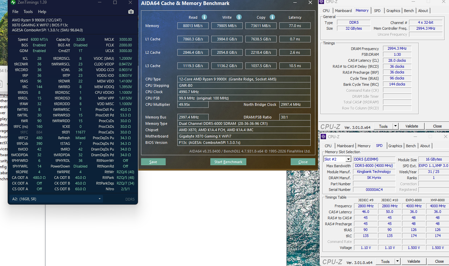Click the VSOC (SMU) voltage 1.2000V
The image size is (449, 266).
(125, 58)
